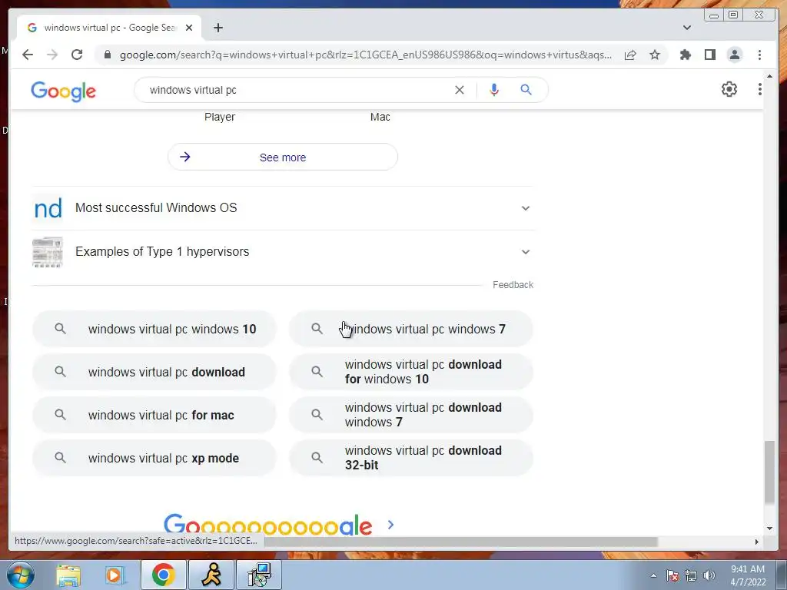This screenshot has height=590, width=787.
Task: Expand Examples of Type 1 hypervisors
Action: click(283, 252)
